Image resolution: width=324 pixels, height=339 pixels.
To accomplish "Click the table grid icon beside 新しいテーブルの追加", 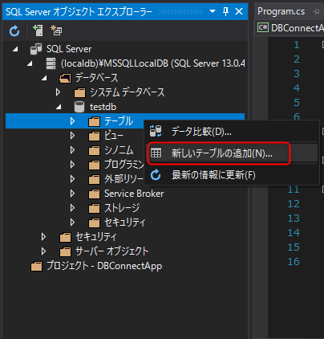I will click(x=156, y=153).
